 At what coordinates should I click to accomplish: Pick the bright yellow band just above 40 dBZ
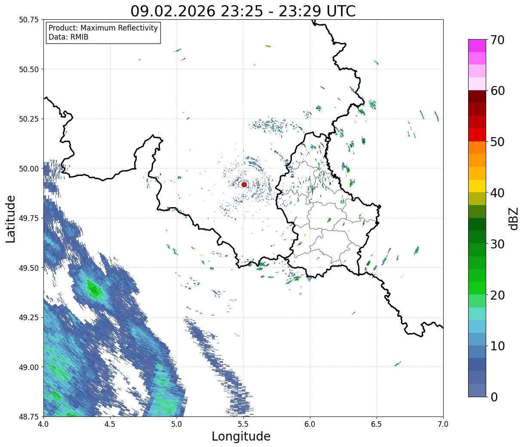477,186
